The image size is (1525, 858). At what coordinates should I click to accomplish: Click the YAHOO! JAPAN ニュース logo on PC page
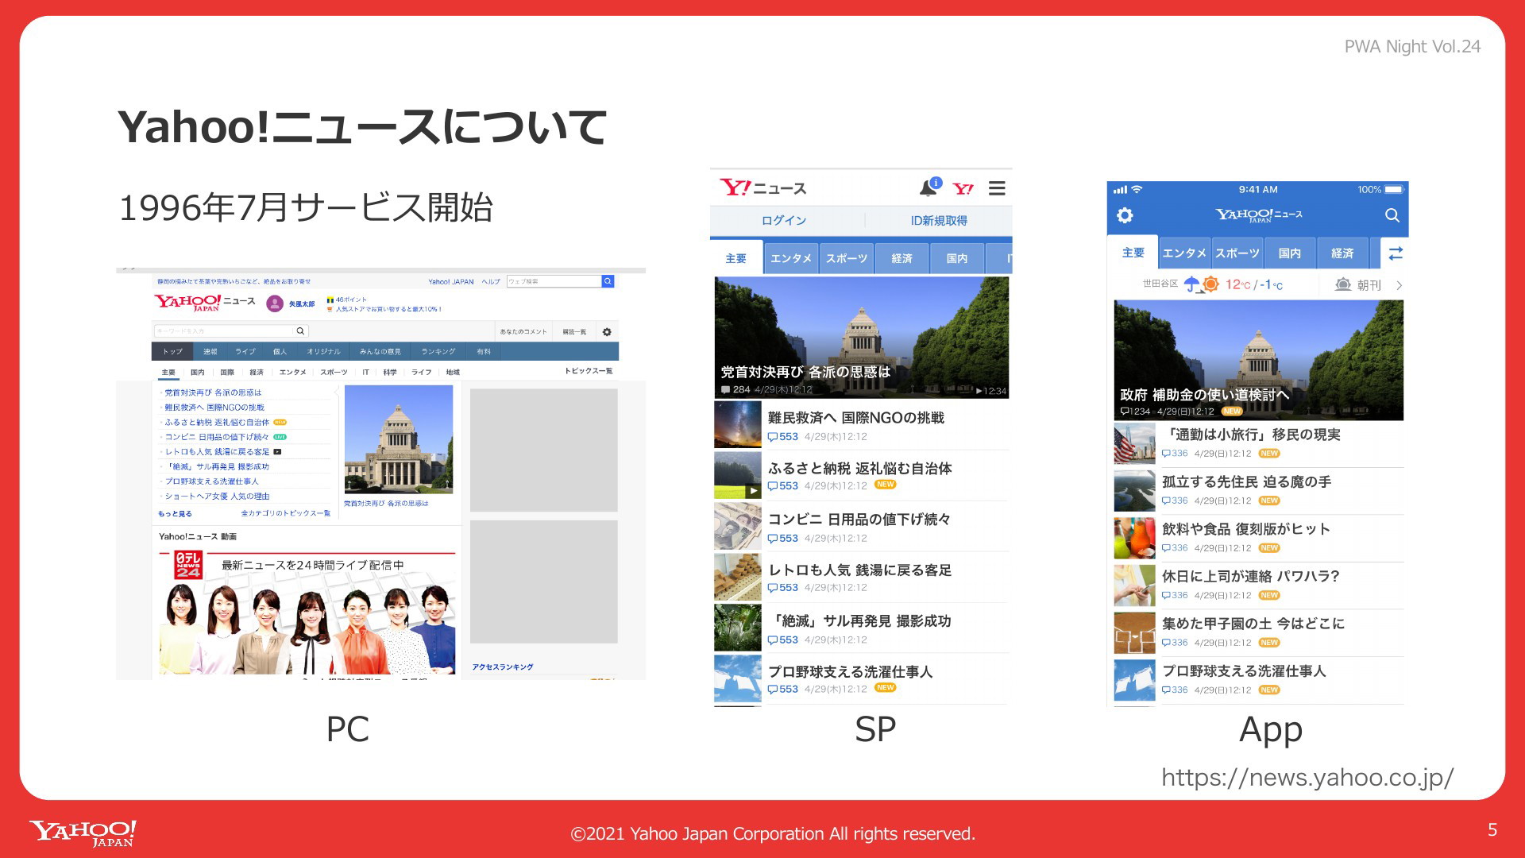click(205, 303)
